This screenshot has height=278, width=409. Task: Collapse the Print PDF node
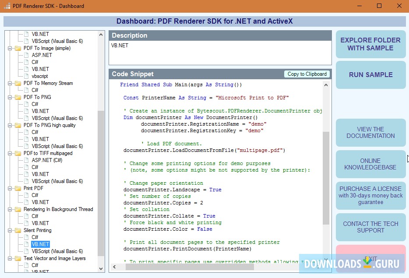point(10,188)
